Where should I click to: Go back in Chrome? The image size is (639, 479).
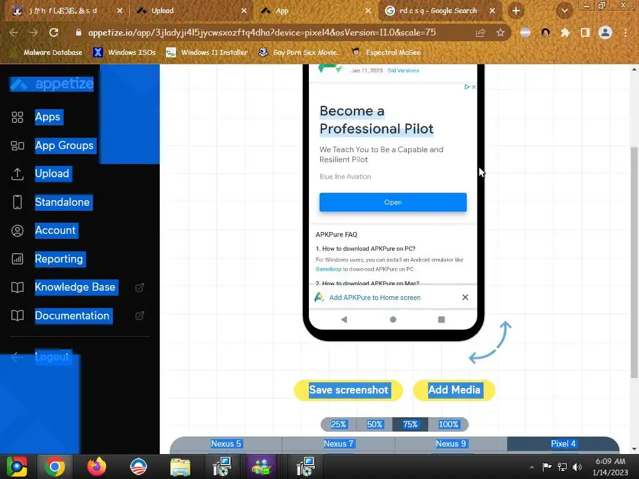pos(14,32)
